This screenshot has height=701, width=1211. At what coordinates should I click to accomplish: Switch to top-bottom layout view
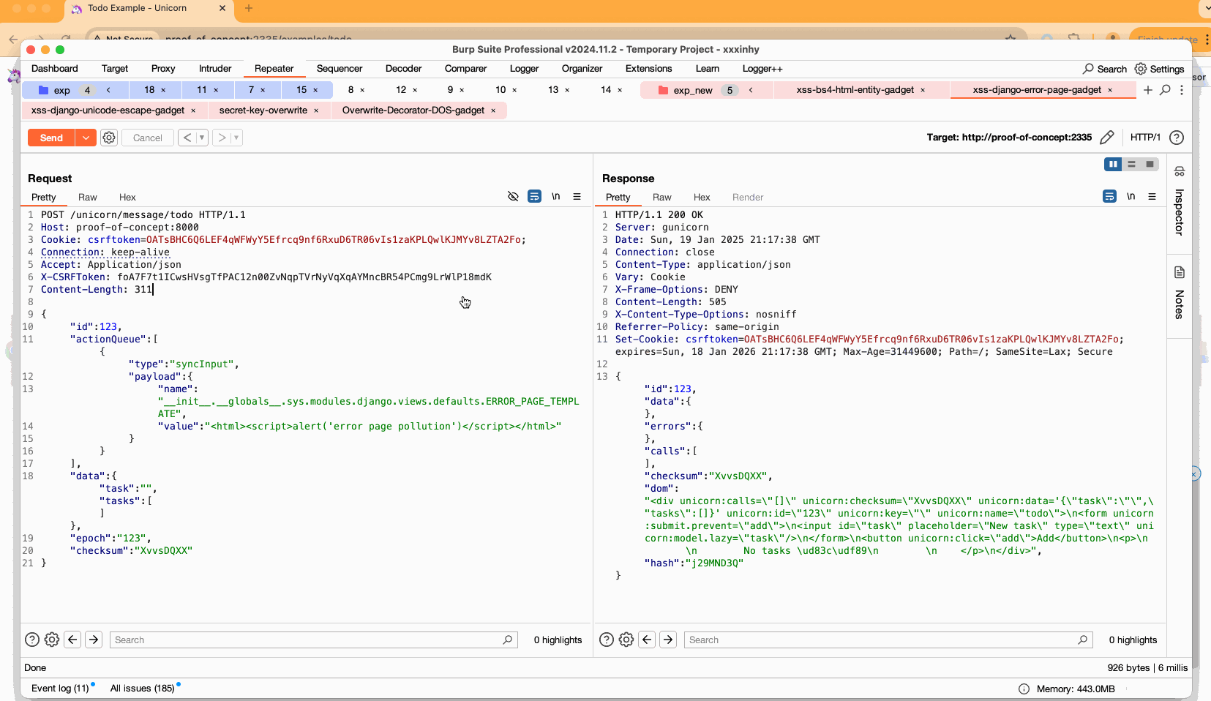(x=1131, y=165)
